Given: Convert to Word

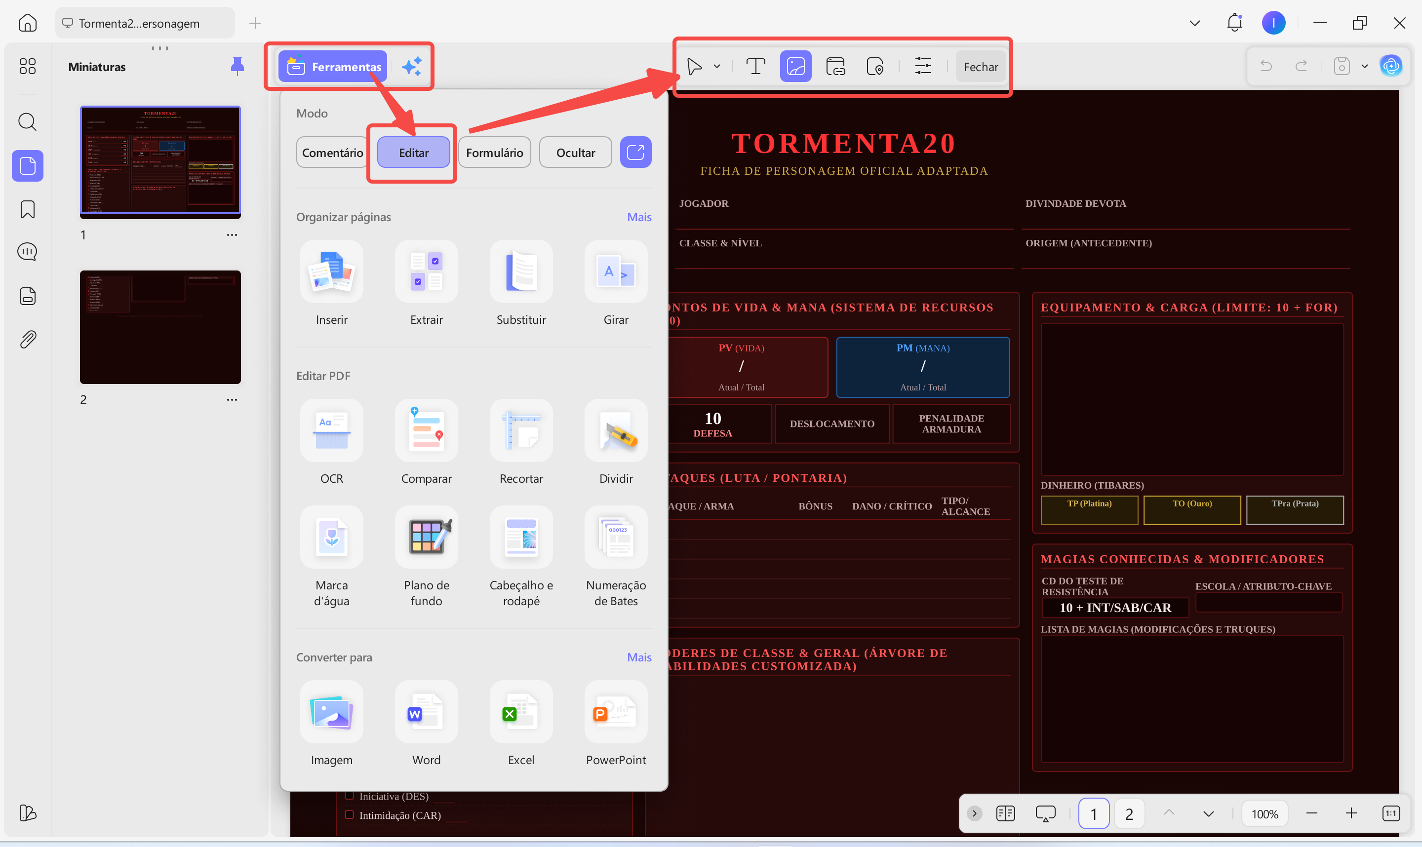Looking at the screenshot, I should point(427,712).
